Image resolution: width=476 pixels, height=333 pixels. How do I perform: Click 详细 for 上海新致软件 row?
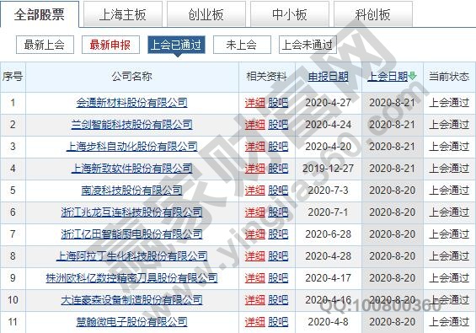tap(255, 169)
